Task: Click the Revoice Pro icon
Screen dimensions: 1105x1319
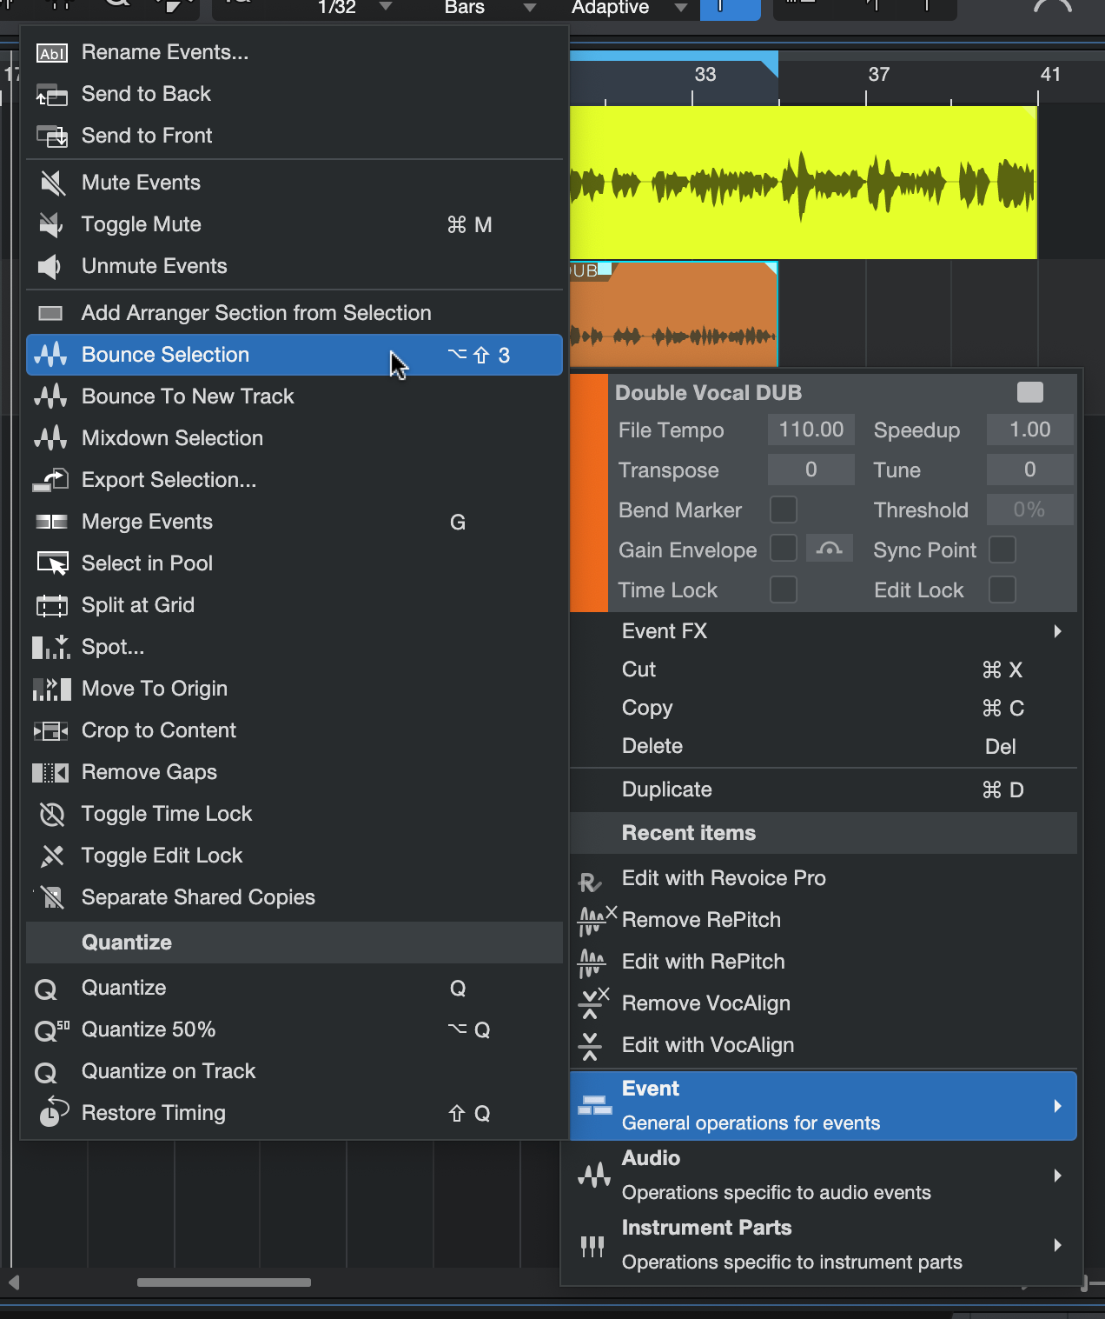Action: [x=591, y=883]
